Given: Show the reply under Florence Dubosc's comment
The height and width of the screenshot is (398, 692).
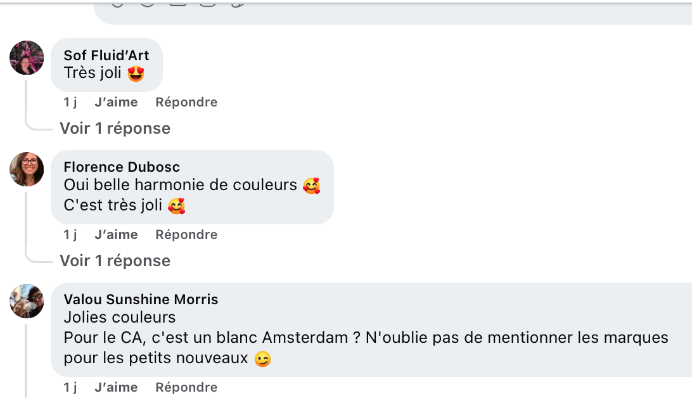Looking at the screenshot, I should (115, 260).
